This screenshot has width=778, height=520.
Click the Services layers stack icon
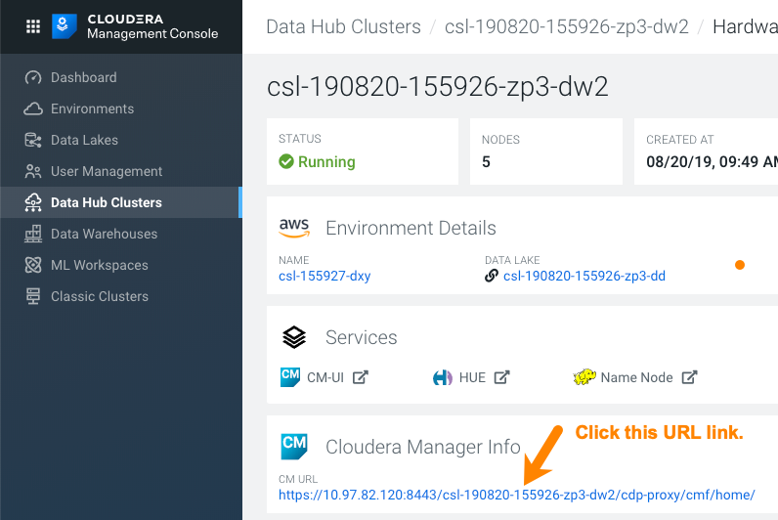[x=294, y=337]
